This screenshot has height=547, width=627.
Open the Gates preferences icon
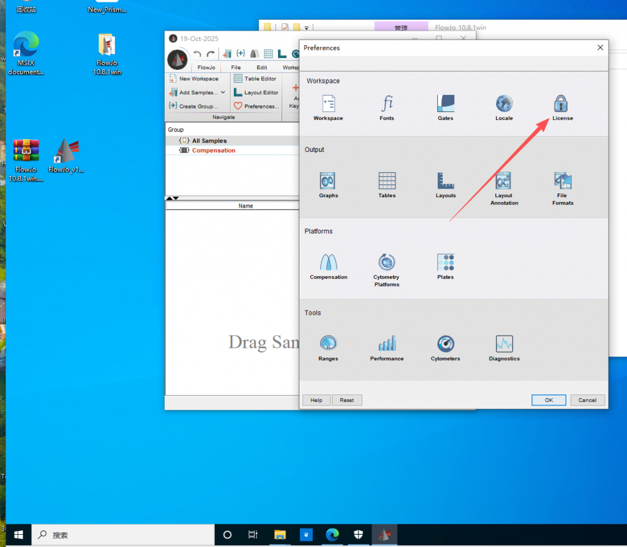click(445, 104)
